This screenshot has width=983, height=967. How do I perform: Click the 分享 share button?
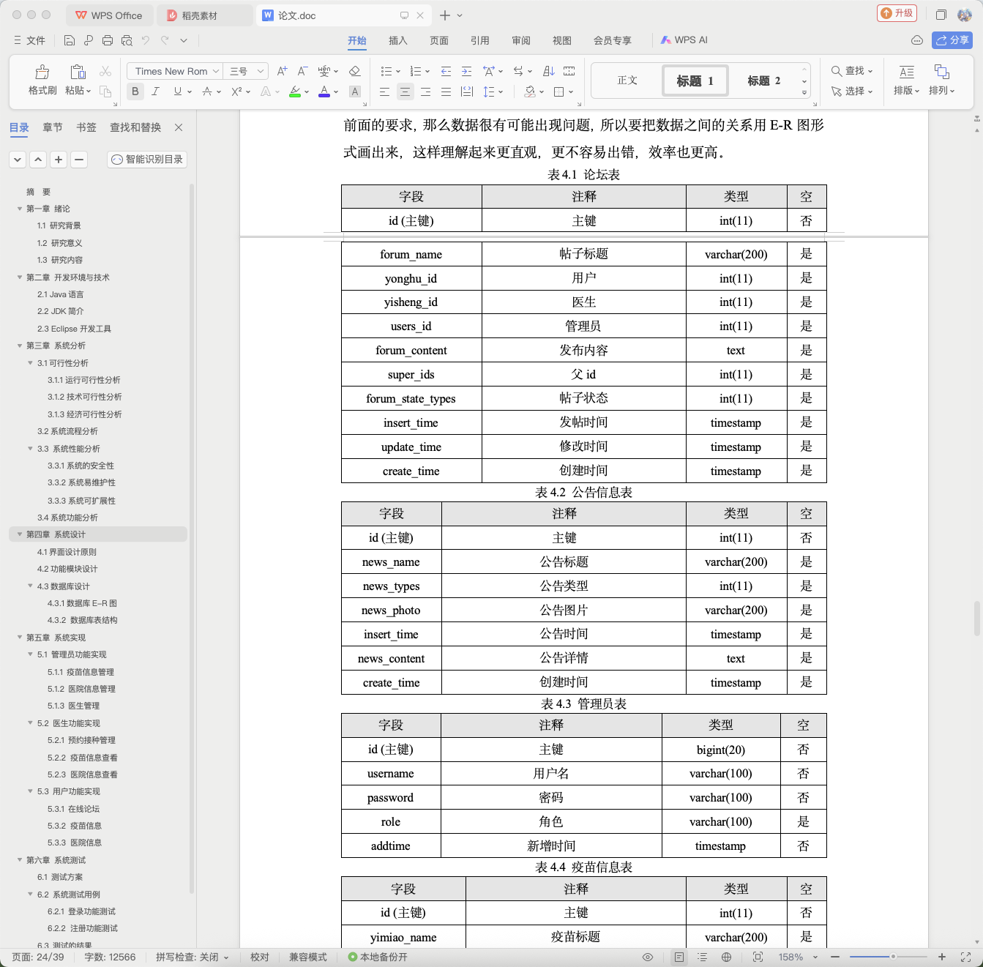point(952,40)
